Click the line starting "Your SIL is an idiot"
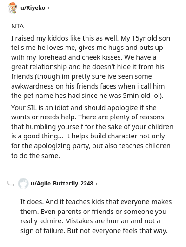Screen dimensions: 186x247 click(84, 108)
